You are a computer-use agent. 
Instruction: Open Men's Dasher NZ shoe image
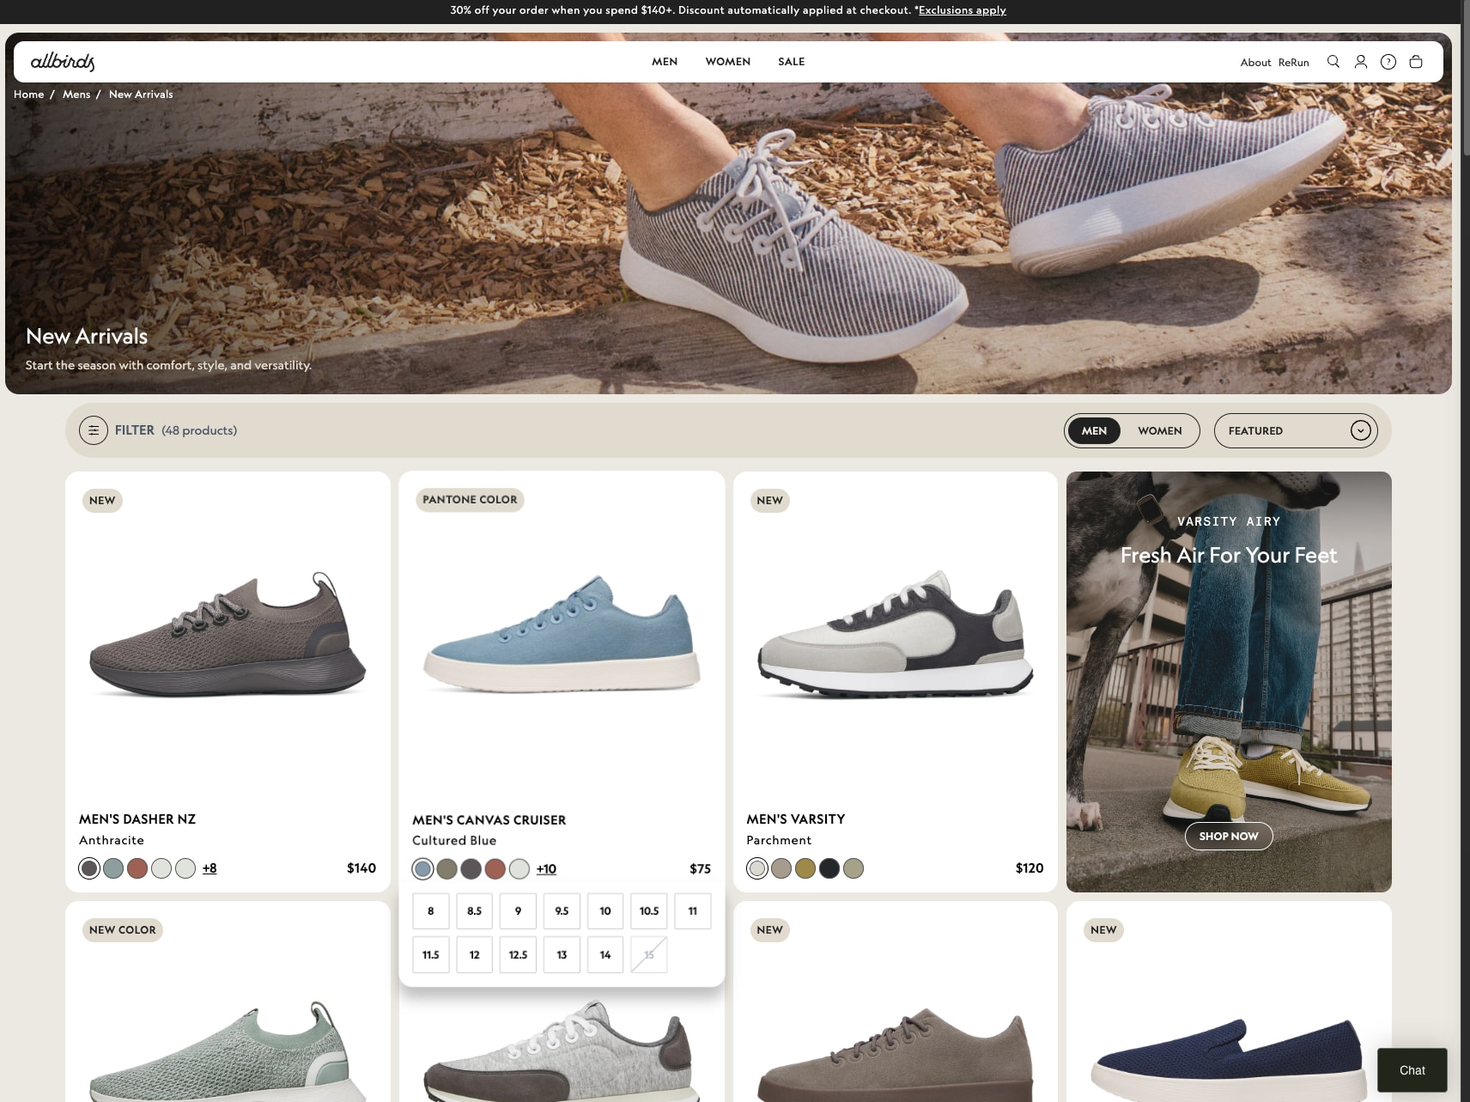[228, 636]
